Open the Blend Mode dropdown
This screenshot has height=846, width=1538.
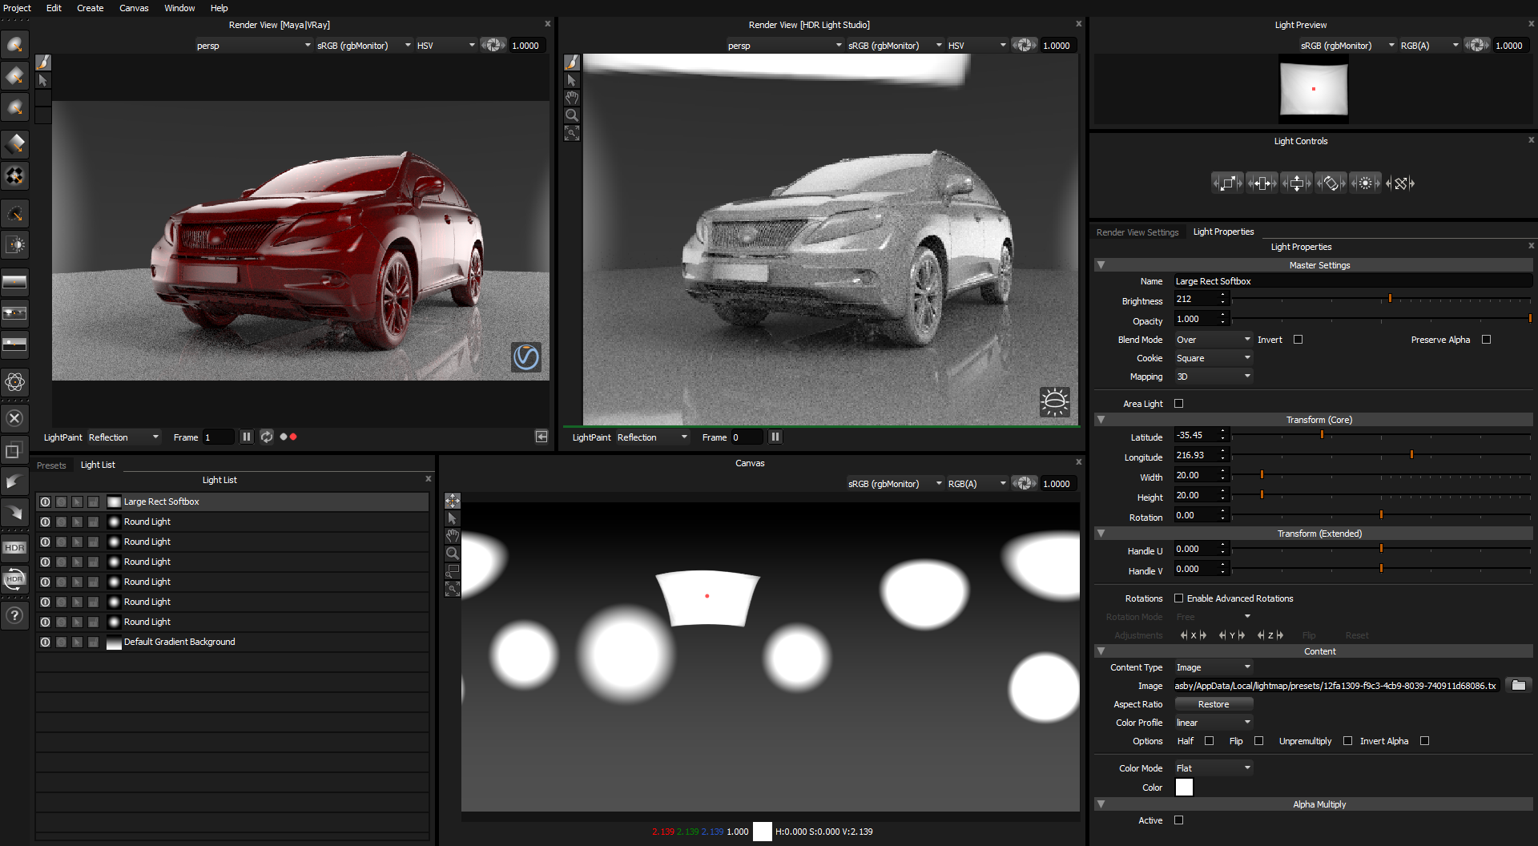1213,340
